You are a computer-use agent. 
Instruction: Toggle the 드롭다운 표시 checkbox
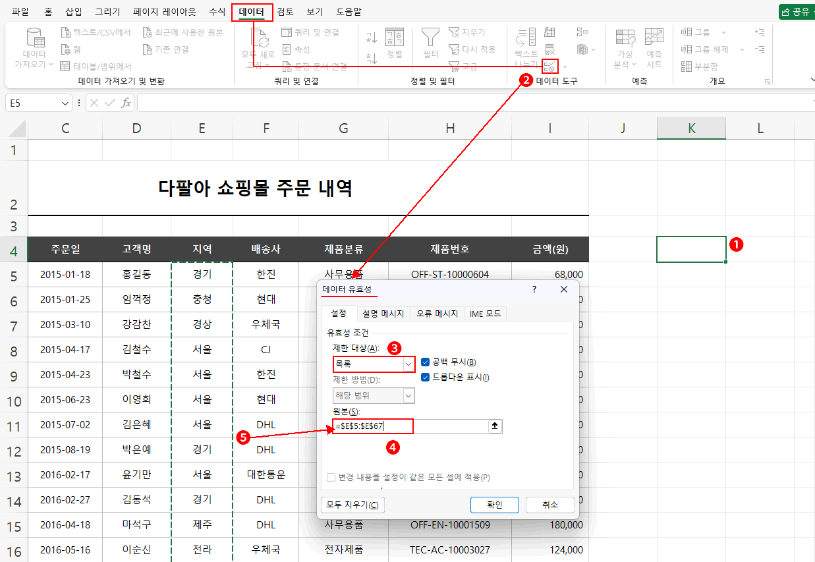[x=425, y=378]
